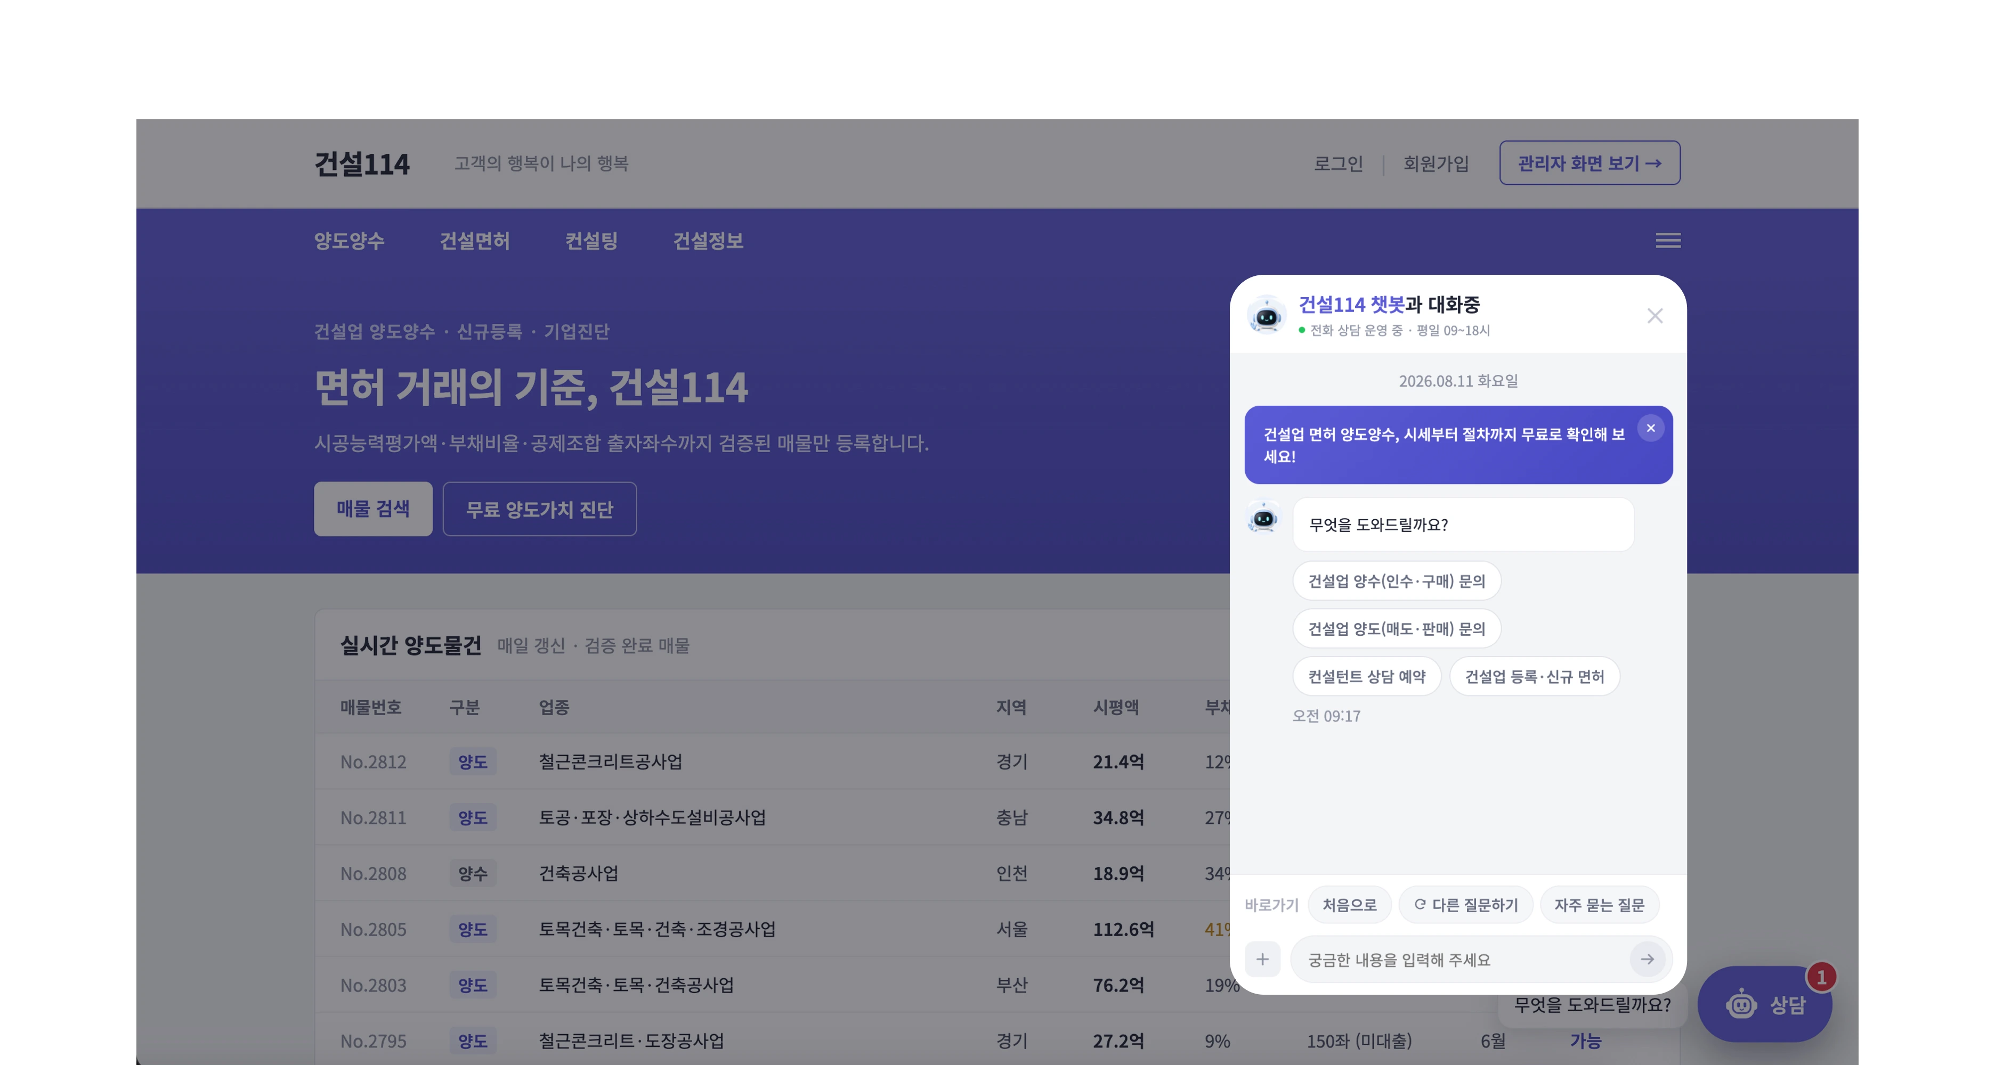
Task: Select 건설업 양도(매도·판매) 문의 chip
Action: tap(1397, 628)
